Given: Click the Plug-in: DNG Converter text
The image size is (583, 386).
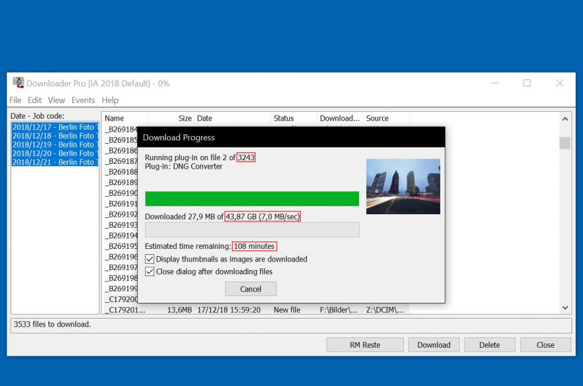Looking at the screenshot, I should click(x=183, y=166).
